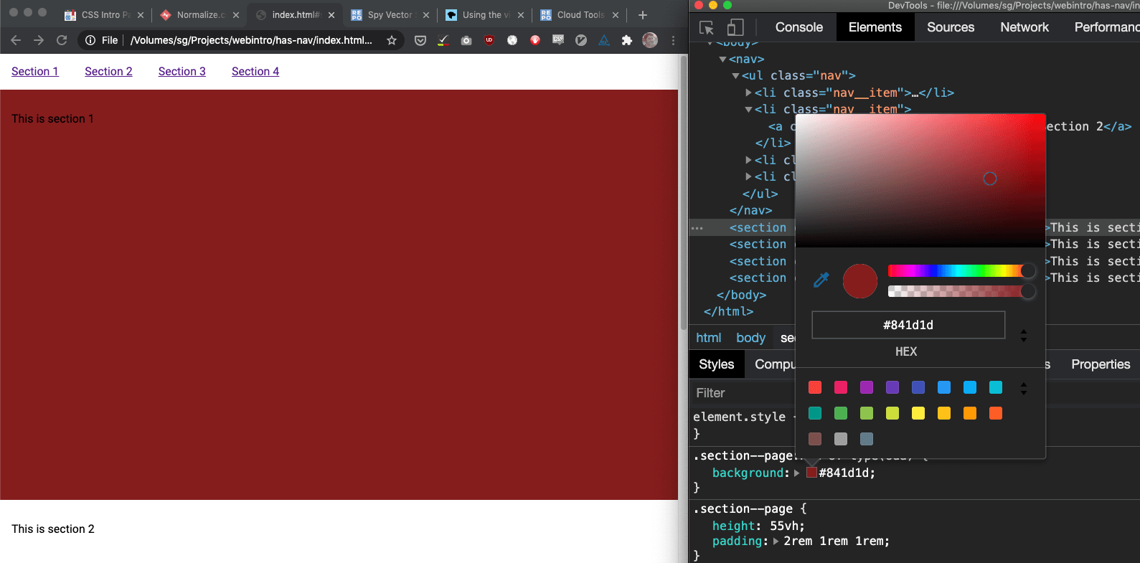The height and width of the screenshot is (563, 1140).
Task: Click the DevTools inspect element picker icon
Action: click(x=707, y=27)
